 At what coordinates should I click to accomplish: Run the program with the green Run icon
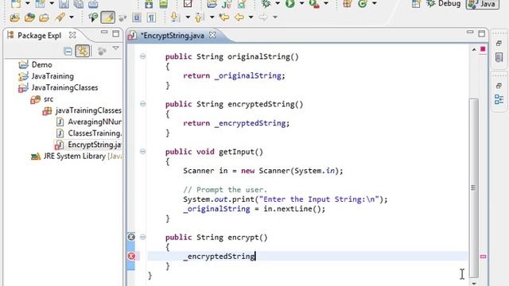(x=289, y=3)
